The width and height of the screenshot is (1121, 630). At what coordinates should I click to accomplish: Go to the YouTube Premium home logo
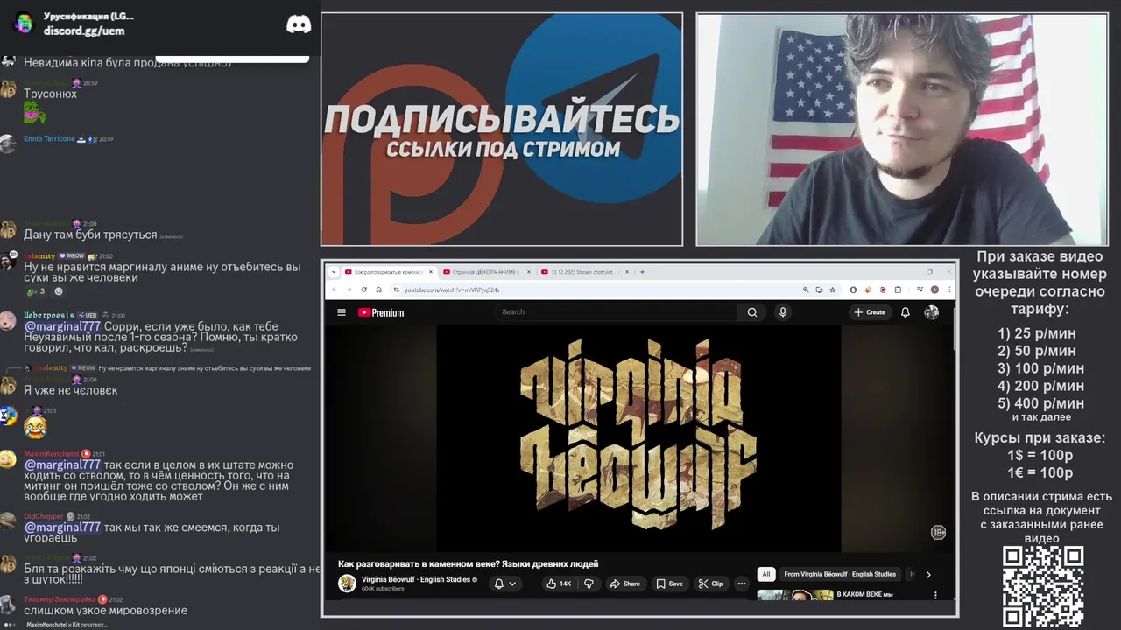click(381, 312)
